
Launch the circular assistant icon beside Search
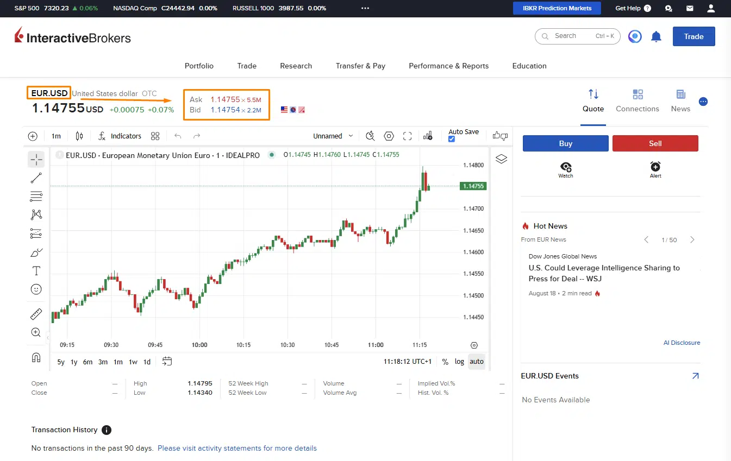click(x=635, y=36)
